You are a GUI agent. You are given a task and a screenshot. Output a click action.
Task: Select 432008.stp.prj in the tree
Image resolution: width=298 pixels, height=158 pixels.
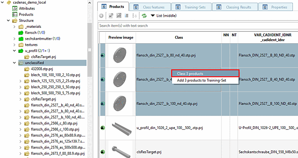[x=42, y=69]
